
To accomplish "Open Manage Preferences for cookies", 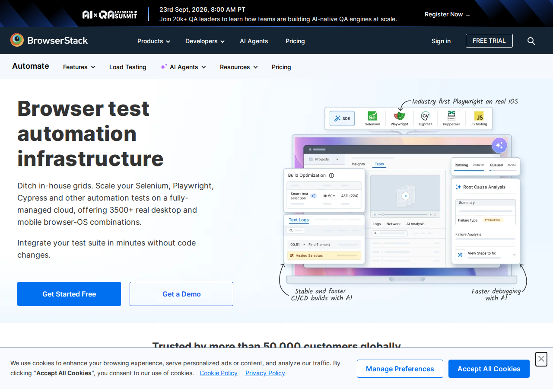I will coord(400,369).
